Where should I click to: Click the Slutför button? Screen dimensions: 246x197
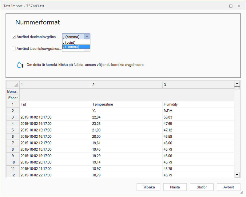coord(202,187)
